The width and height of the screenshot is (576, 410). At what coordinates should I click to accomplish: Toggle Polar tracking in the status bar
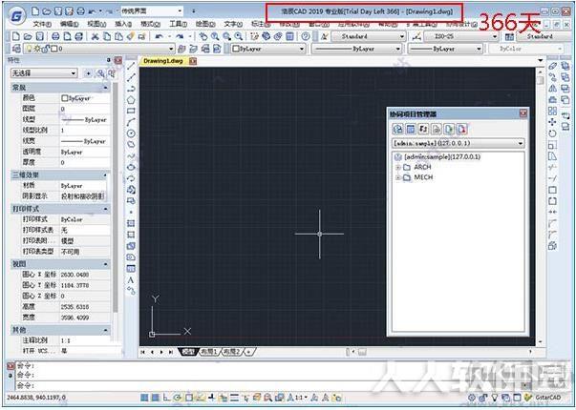pos(178,398)
